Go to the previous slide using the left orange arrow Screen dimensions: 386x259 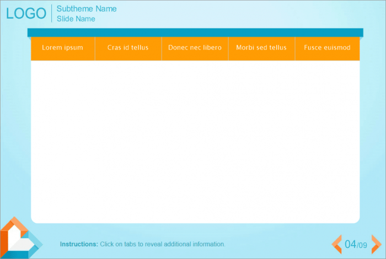336,244
